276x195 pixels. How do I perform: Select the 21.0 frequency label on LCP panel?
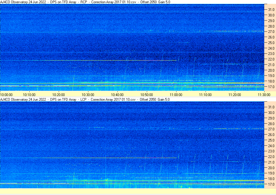[x=271, y=162]
